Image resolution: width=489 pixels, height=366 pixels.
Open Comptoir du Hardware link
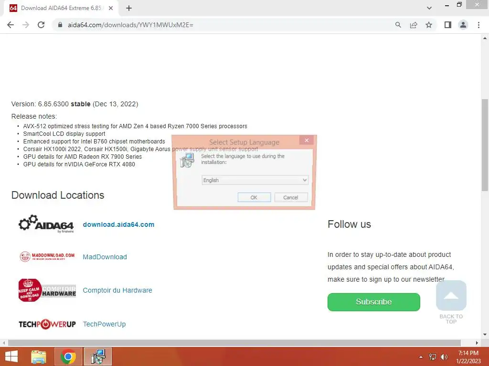117,290
